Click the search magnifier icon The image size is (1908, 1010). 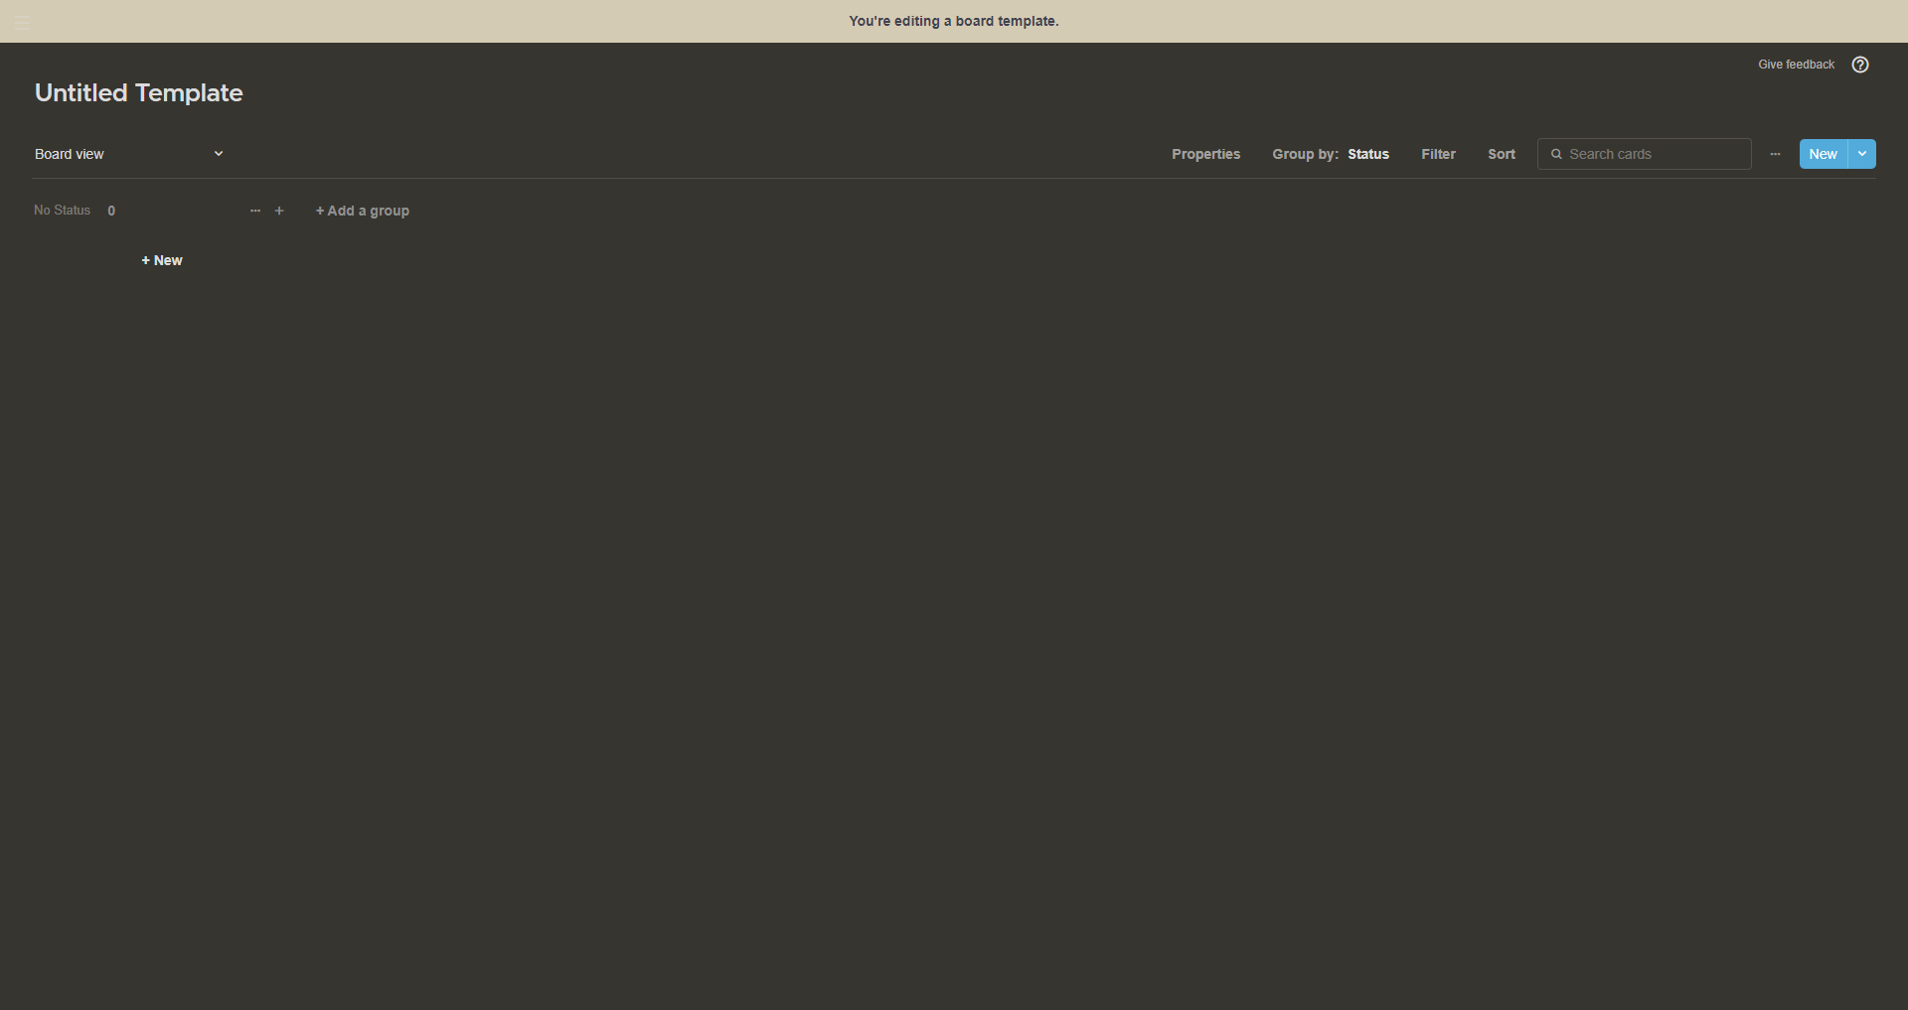tap(1556, 154)
